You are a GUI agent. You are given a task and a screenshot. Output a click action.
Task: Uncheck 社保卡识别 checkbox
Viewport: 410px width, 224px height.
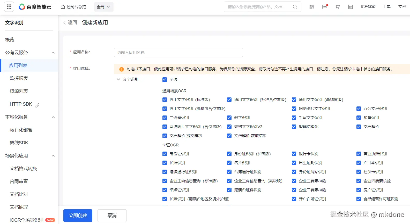tap(359, 172)
